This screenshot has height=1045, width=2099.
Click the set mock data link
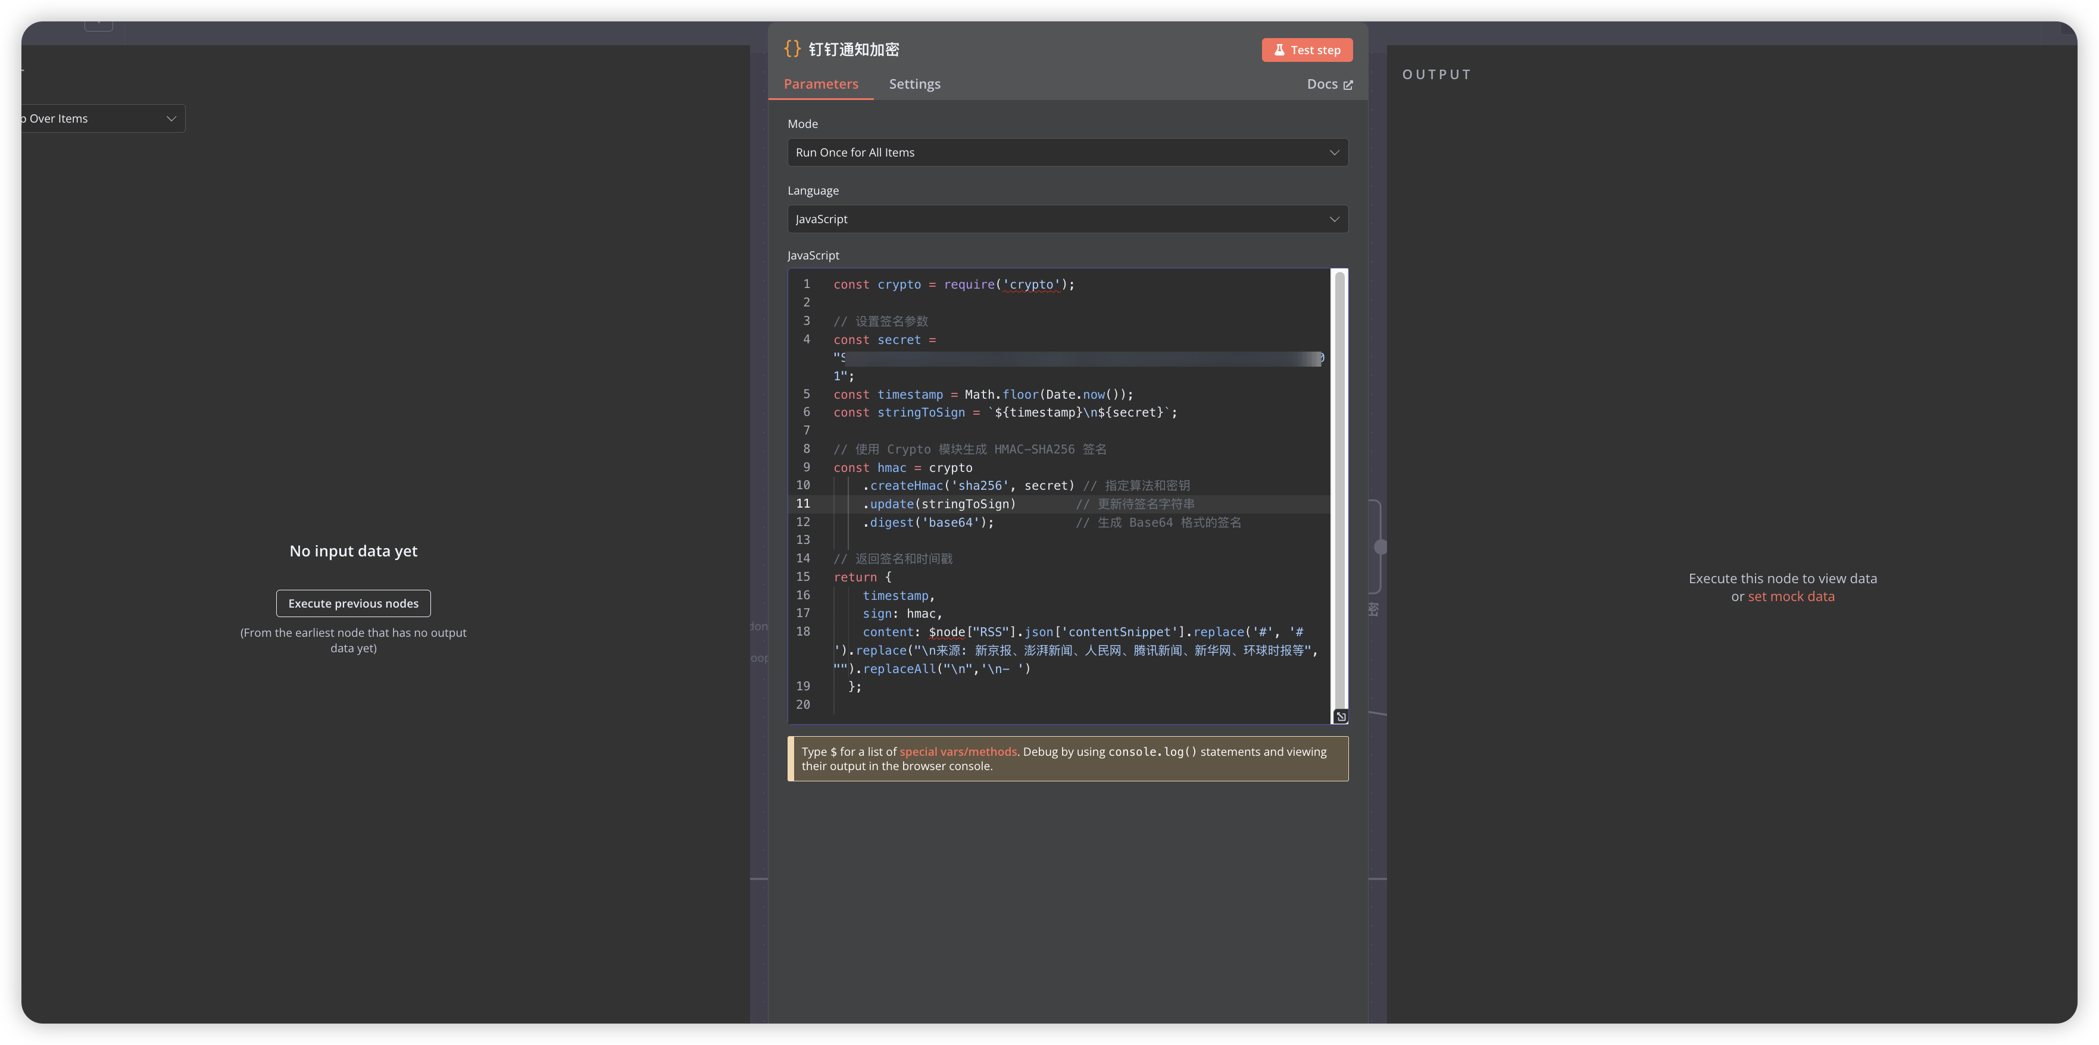(1791, 596)
